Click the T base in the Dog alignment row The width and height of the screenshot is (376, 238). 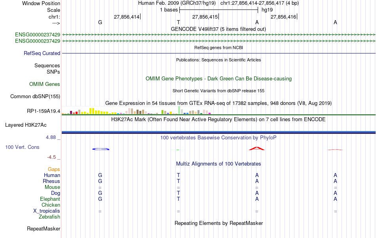tap(179, 193)
